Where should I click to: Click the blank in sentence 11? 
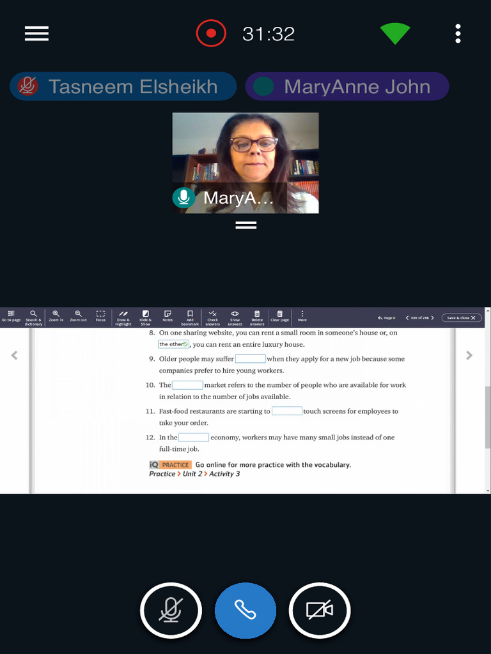point(287,411)
